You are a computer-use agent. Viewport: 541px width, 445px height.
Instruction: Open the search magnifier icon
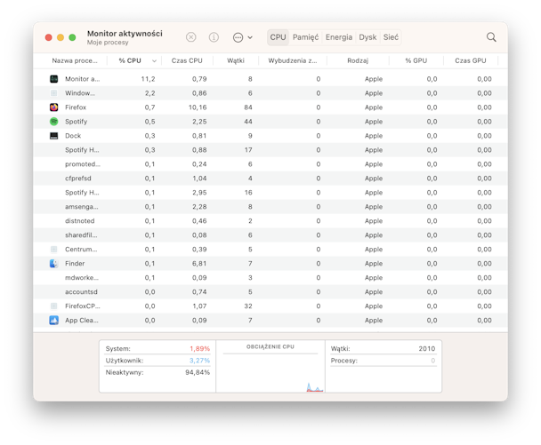point(491,37)
